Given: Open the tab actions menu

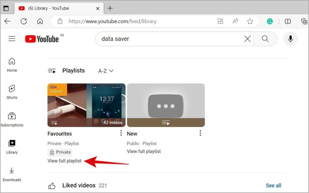Looking at the screenshot, I should (6, 8).
